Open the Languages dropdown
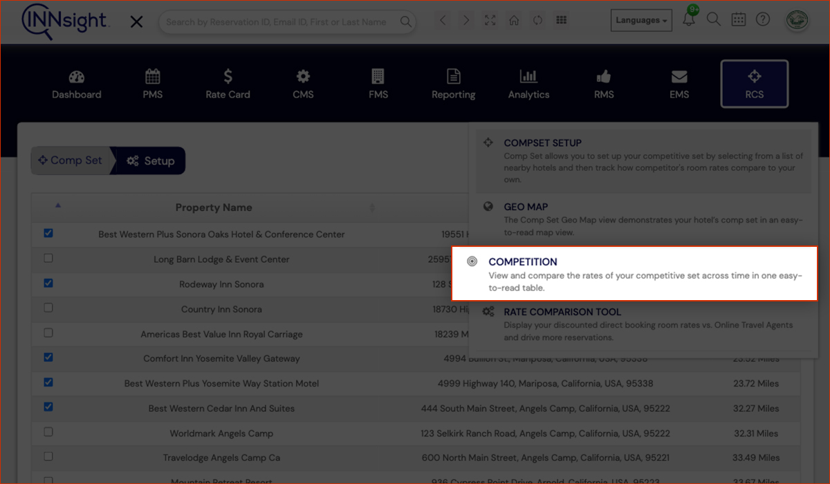This screenshot has width=830, height=484. [642, 20]
